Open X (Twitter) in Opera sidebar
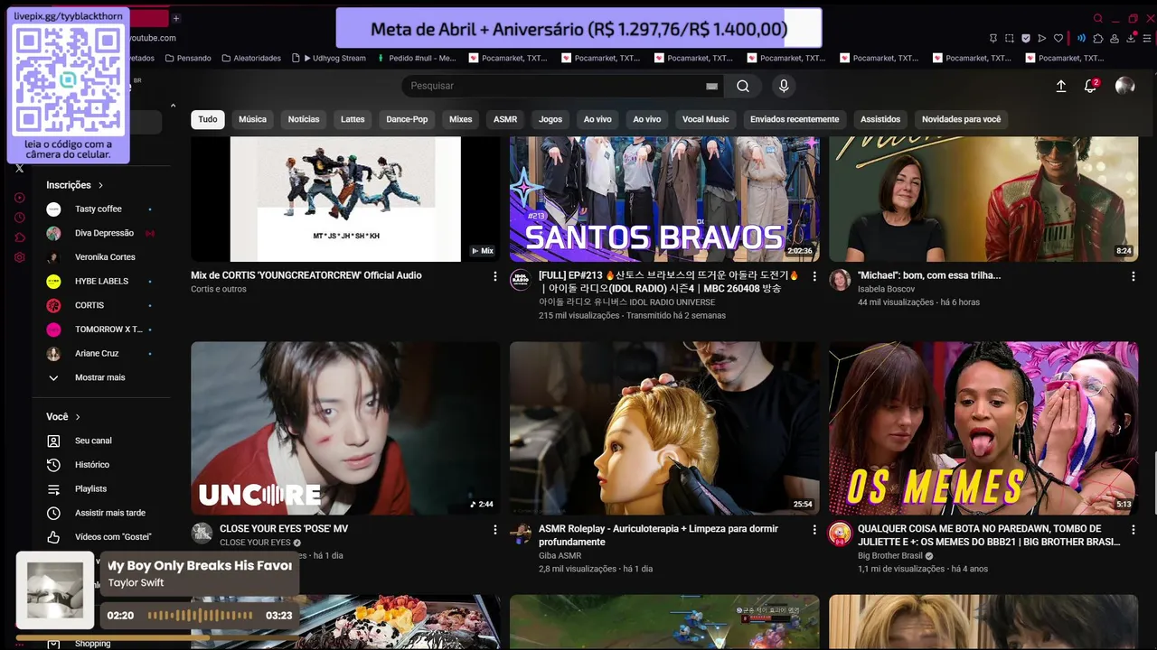The width and height of the screenshot is (1157, 650). pyautogui.click(x=19, y=168)
